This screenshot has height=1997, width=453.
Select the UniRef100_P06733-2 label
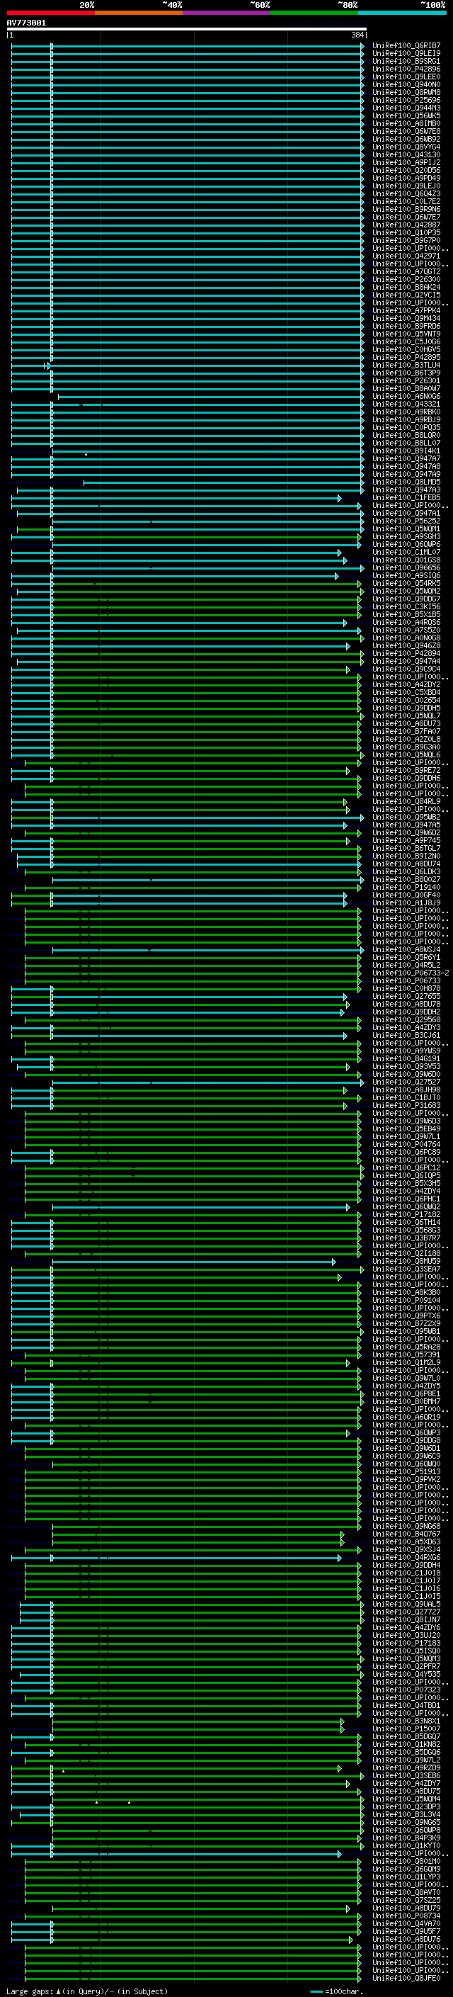411,973
